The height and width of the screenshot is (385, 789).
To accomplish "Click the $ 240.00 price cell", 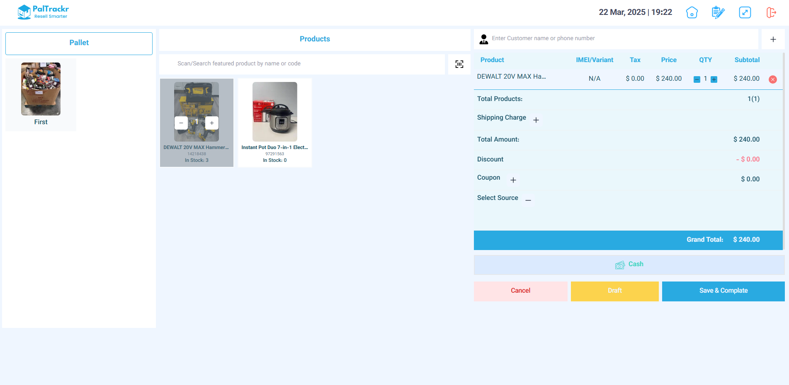I will (669, 79).
